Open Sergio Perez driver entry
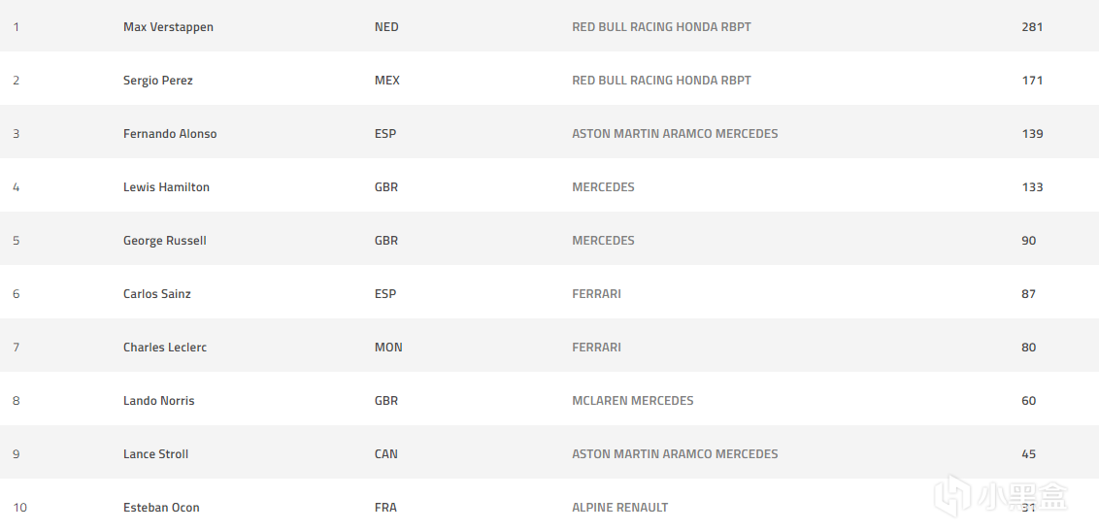Screen dimensions: 1099x531 coord(157,81)
